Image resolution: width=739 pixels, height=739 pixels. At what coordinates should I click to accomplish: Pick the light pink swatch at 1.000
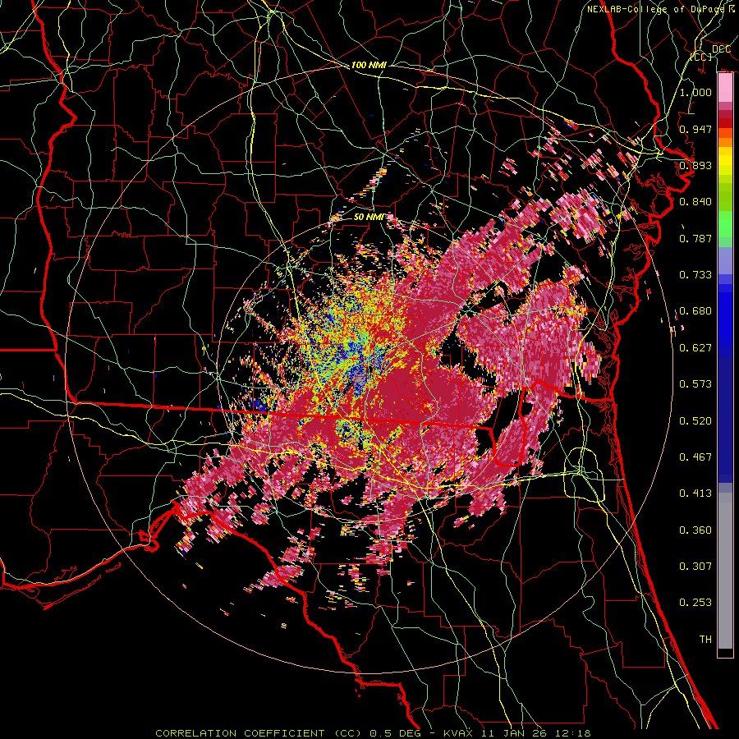[725, 88]
